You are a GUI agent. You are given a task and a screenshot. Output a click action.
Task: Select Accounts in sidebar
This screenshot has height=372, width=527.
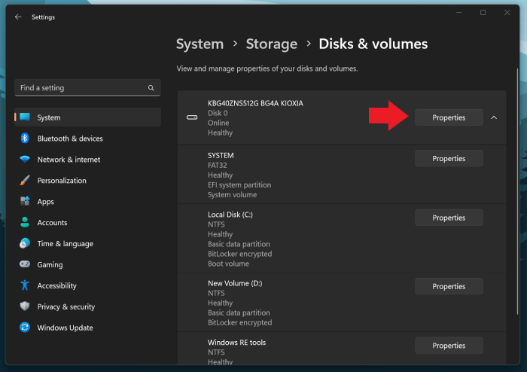coord(87,222)
